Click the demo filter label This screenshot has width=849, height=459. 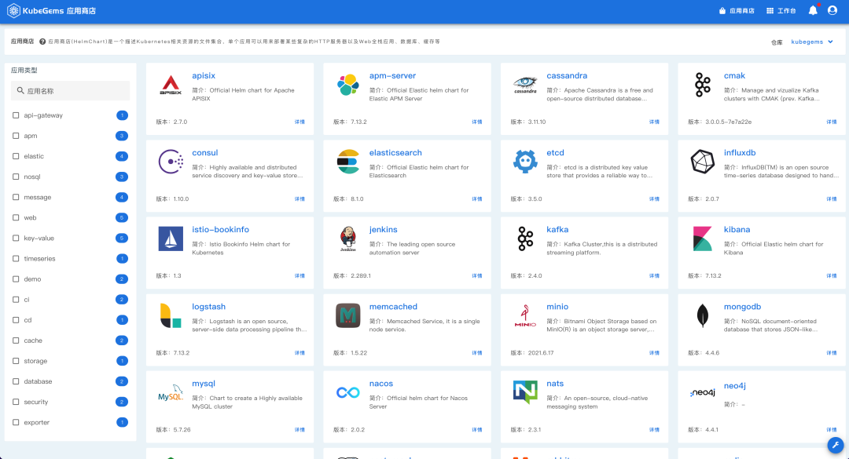coord(32,279)
